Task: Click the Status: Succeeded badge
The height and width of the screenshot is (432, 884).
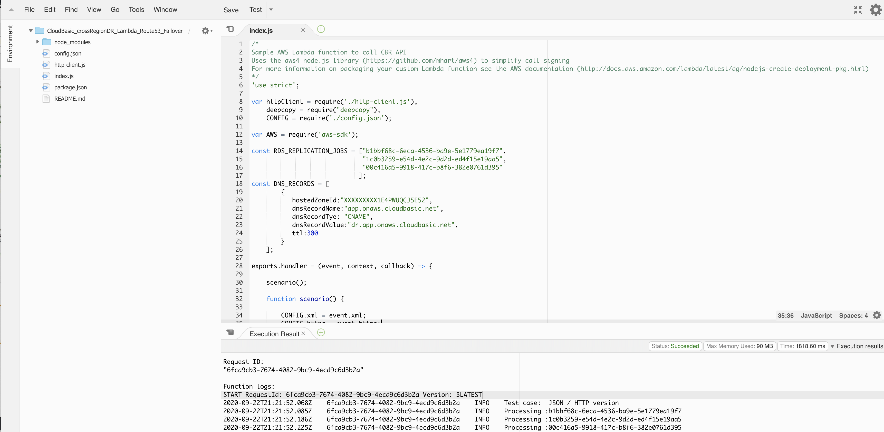Action: [675, 346]
